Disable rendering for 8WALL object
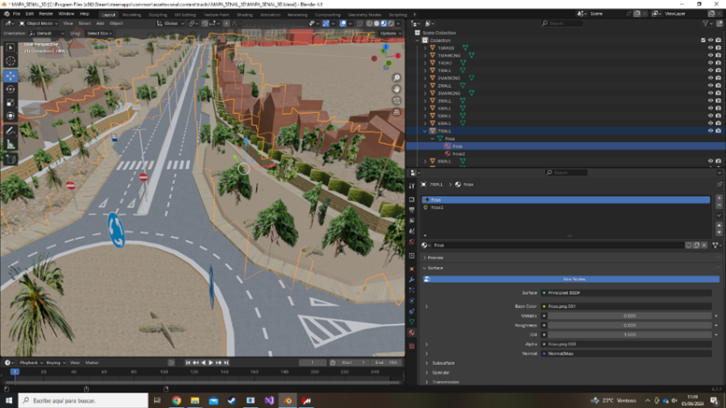This screenshot has height=408, width=726. (719, 161)
